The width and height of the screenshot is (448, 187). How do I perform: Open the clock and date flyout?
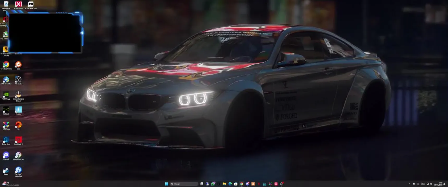(438, 184)
